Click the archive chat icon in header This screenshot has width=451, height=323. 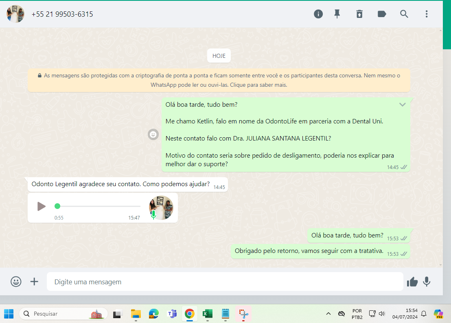click(x=359, y=14)
